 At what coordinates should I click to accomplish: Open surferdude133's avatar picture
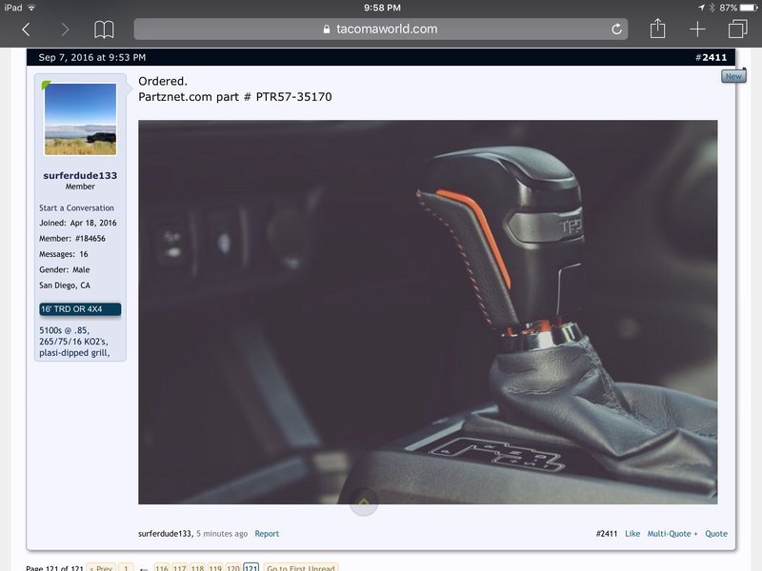click(80, 120)
